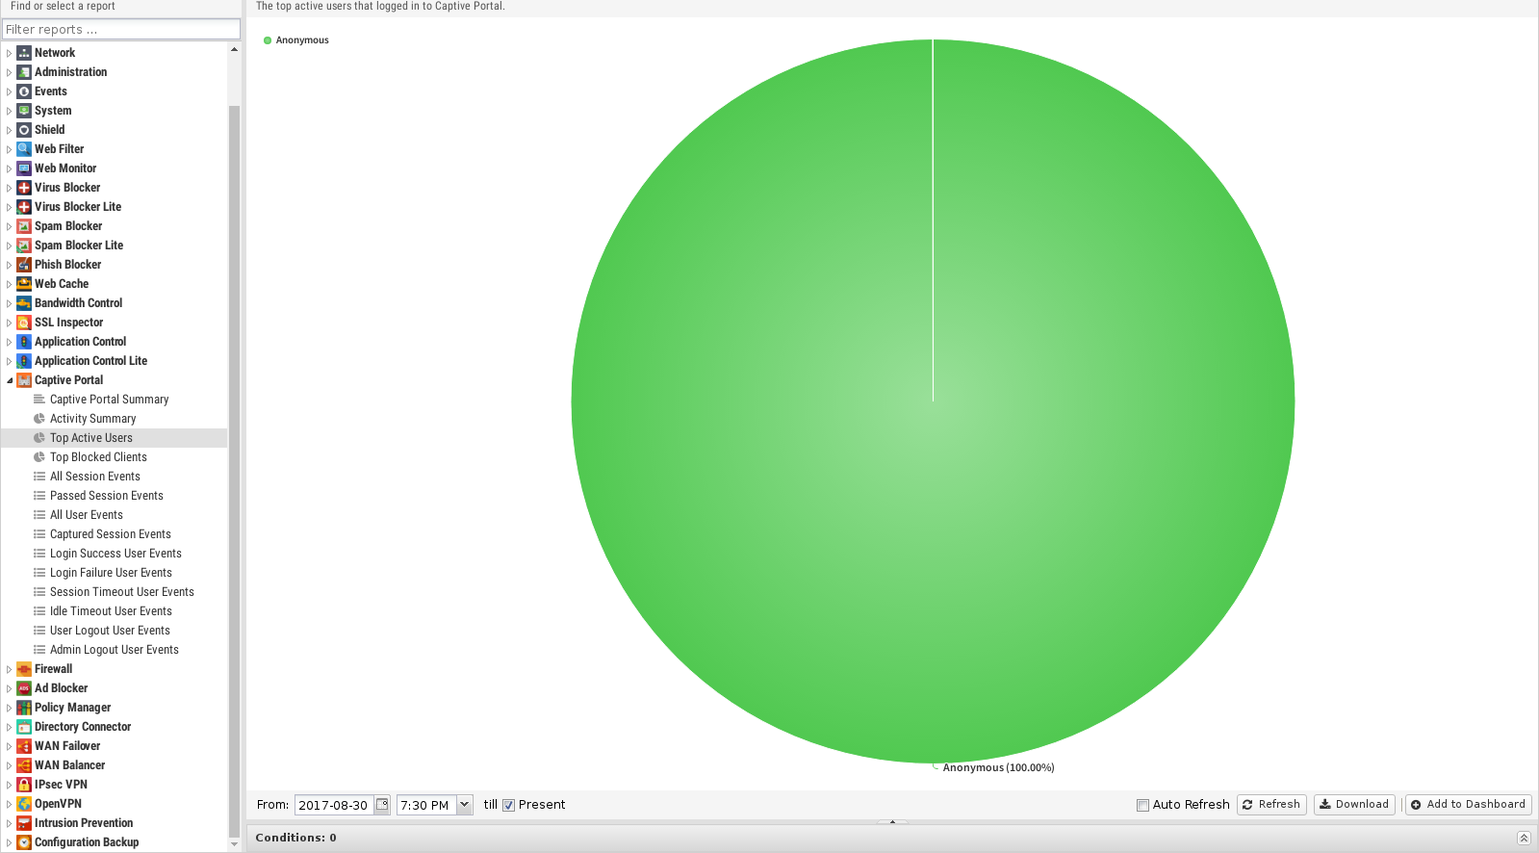
Task: Click the Filter reports search field
Action: (121, 29)
